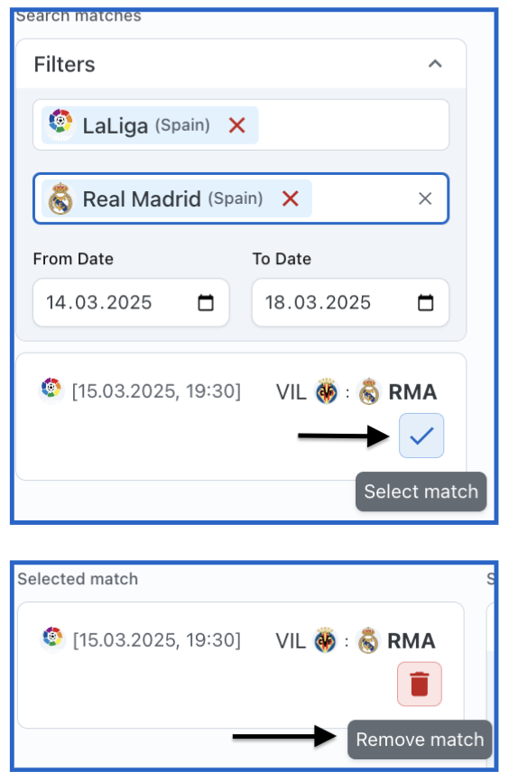Click LaLiga icon in search result row
This screenshot has width=509, height=781.
(51, 390)
